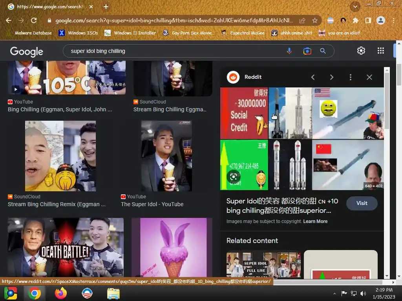Image resolution: width=402 pixels, height=301 pixels.
Task: Open the Windows 11 Installer bookmark
Action: [x=130, y=33]
